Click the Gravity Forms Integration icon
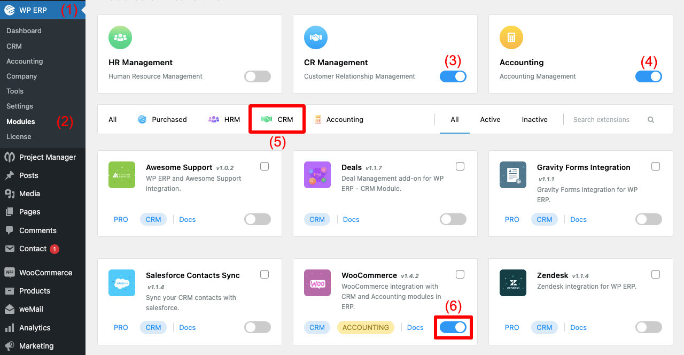Image resolution: width=684 pixels, height=355 pixels. [513, 175]
